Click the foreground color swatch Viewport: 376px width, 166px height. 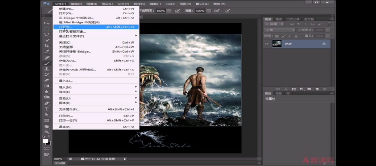point(45,141)
